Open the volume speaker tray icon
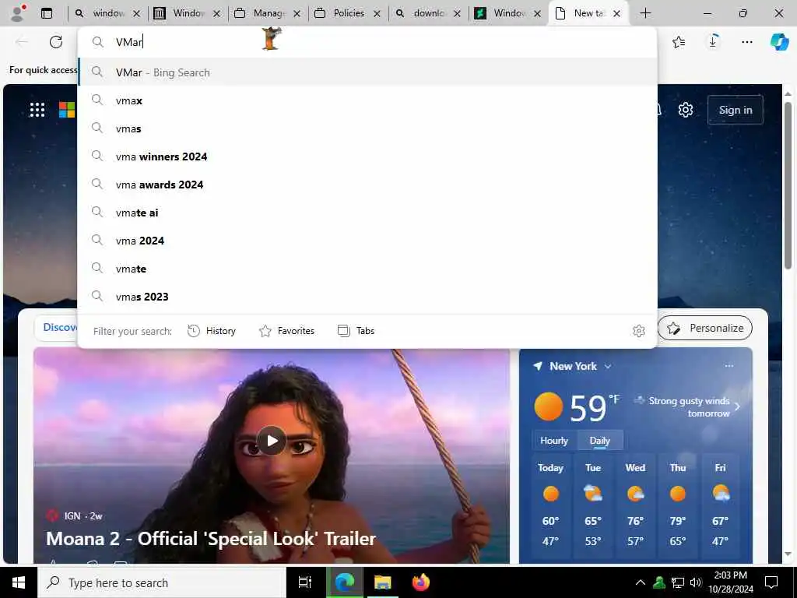797x598 pixels. point(696,582)
